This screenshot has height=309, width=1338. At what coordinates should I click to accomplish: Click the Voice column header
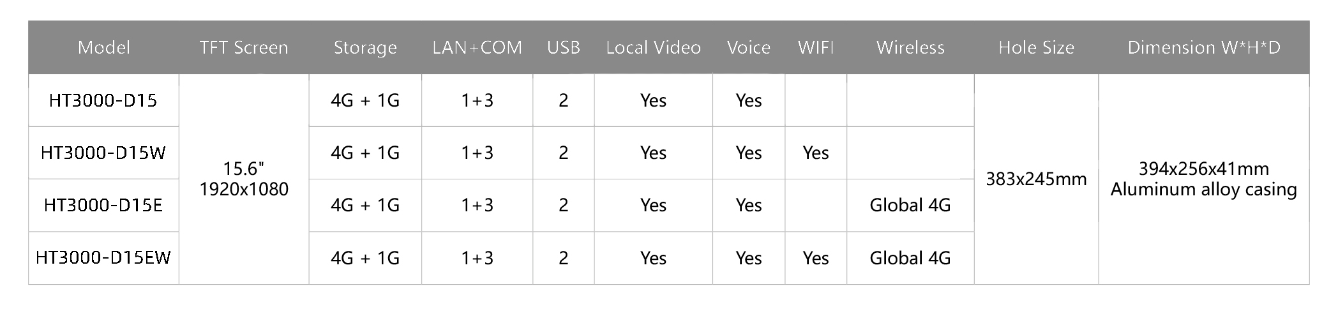tap(749, 47)
